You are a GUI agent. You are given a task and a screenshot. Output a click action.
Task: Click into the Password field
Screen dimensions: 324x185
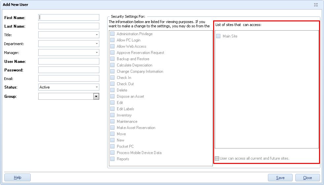69,70
